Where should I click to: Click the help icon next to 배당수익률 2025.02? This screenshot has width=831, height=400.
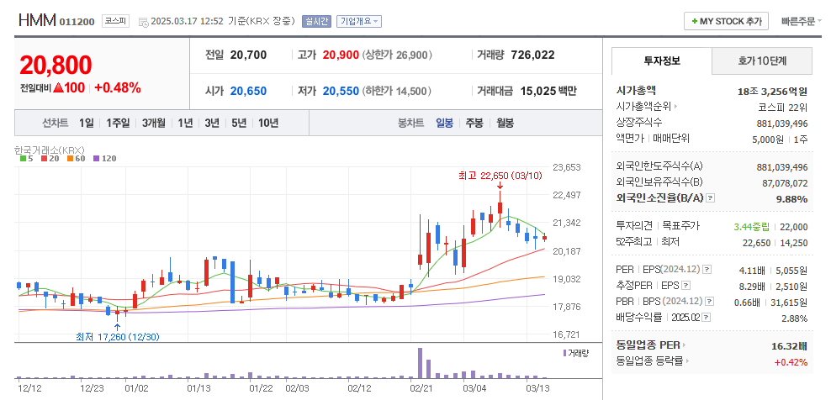tap(707, 318)
